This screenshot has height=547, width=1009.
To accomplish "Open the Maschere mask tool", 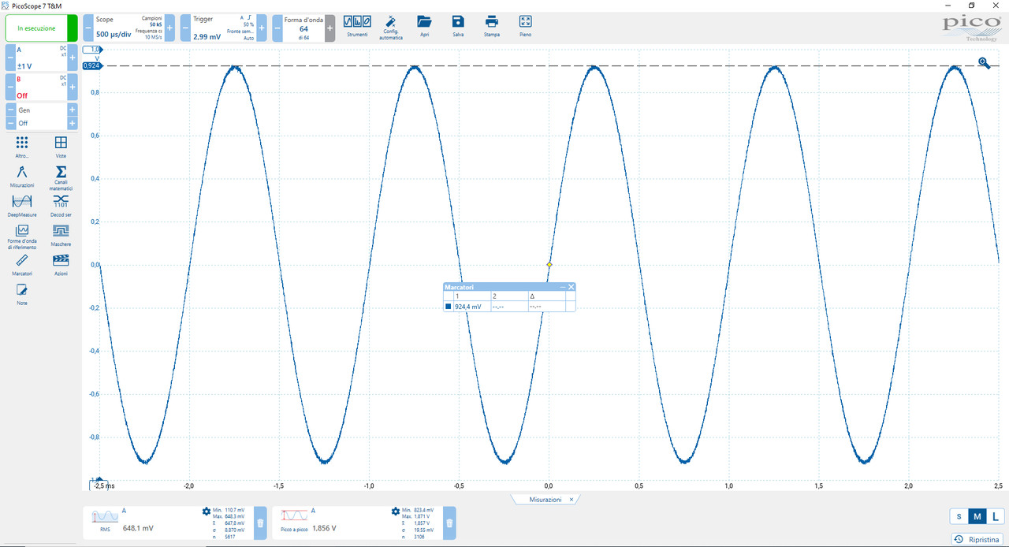I will pos(61,234).
